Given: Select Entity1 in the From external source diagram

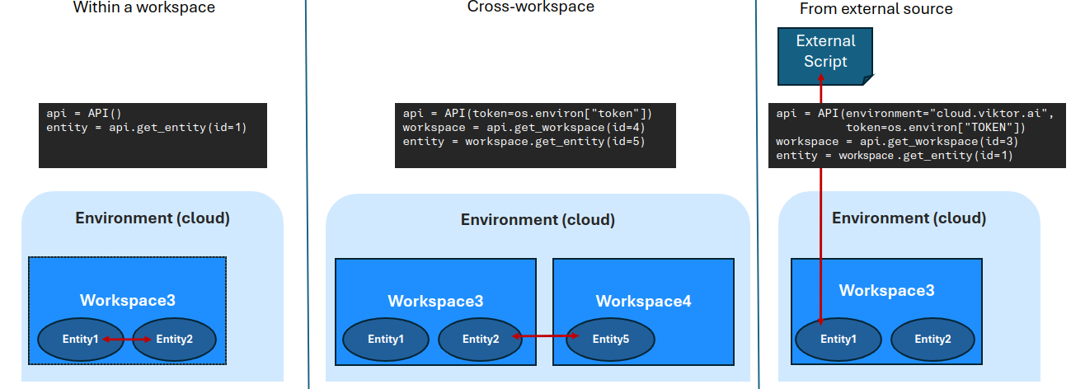Looking at the screenshot, I should click(837, 339).
